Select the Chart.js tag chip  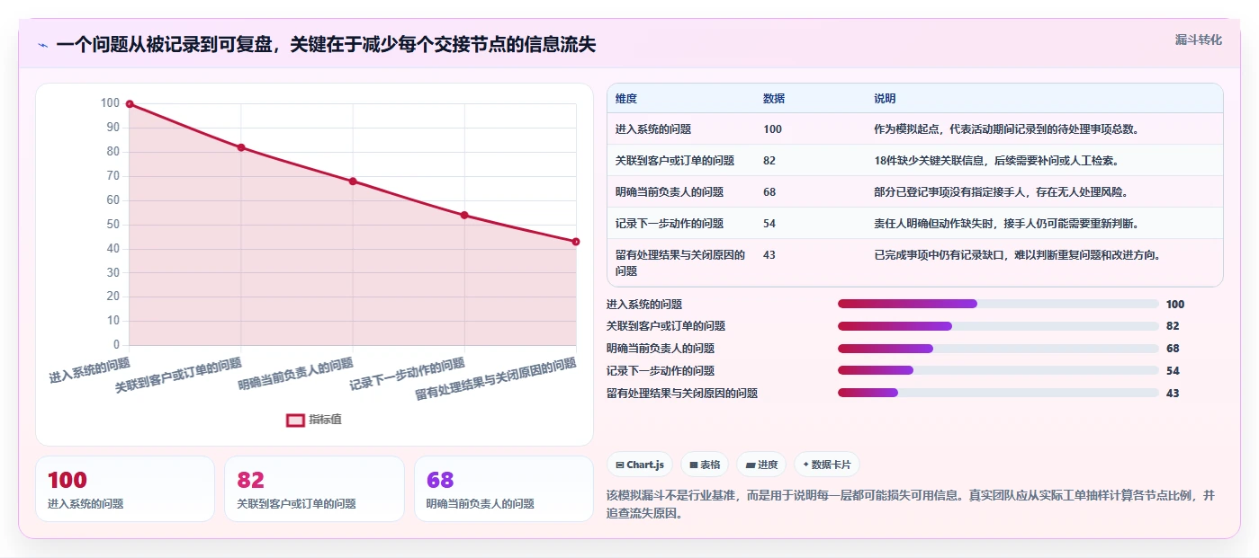[x=640, y=465]
